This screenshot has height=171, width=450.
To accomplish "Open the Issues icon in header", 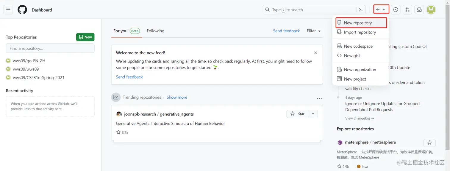I will pyautogui.click(x=396, y=10).
